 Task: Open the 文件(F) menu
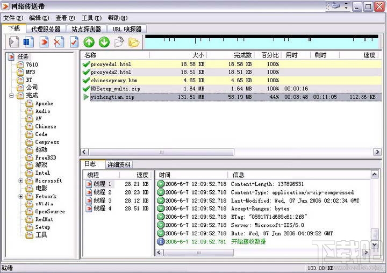pos(13,18)
